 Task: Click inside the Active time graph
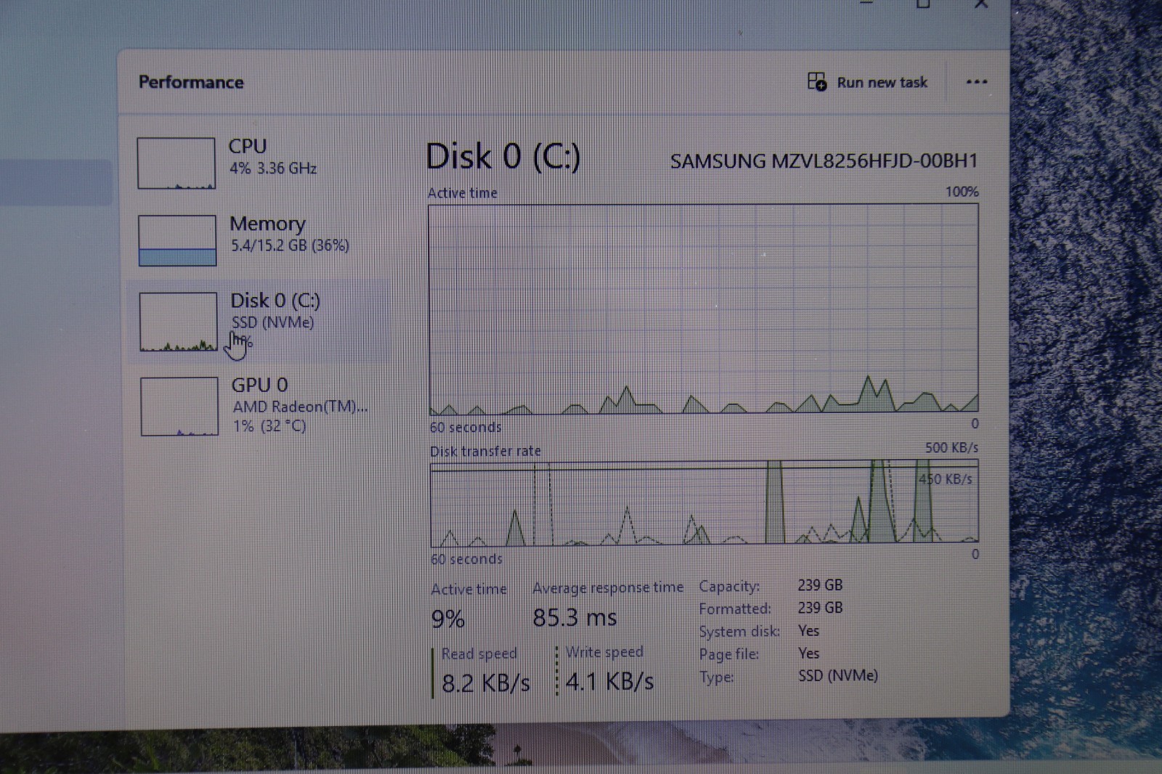[703, 309]
